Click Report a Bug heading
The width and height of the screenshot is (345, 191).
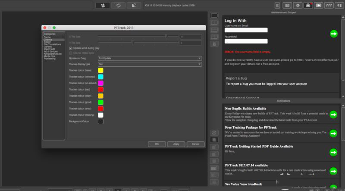point(236,78)
